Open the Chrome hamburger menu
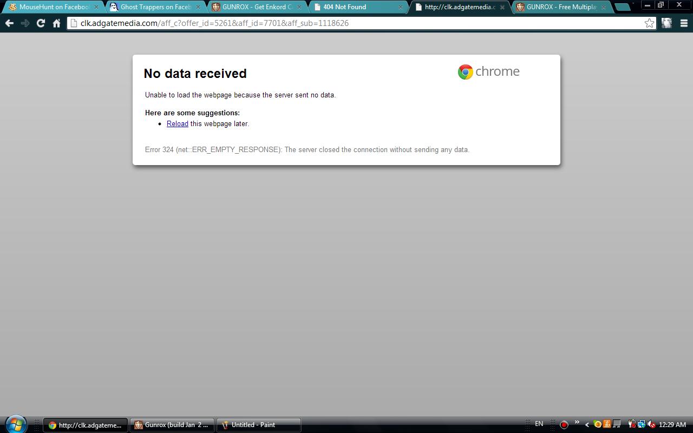This screenshot has width=693, height=433. coord(684,23)
